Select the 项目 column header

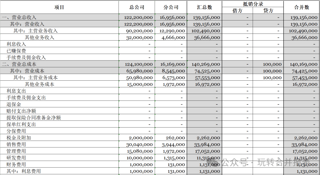[x=59, y=7]
